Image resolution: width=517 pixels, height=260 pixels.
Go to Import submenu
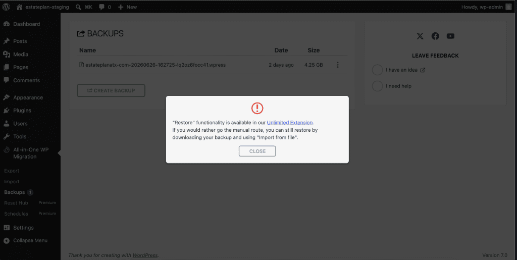[x=12, y=182]
